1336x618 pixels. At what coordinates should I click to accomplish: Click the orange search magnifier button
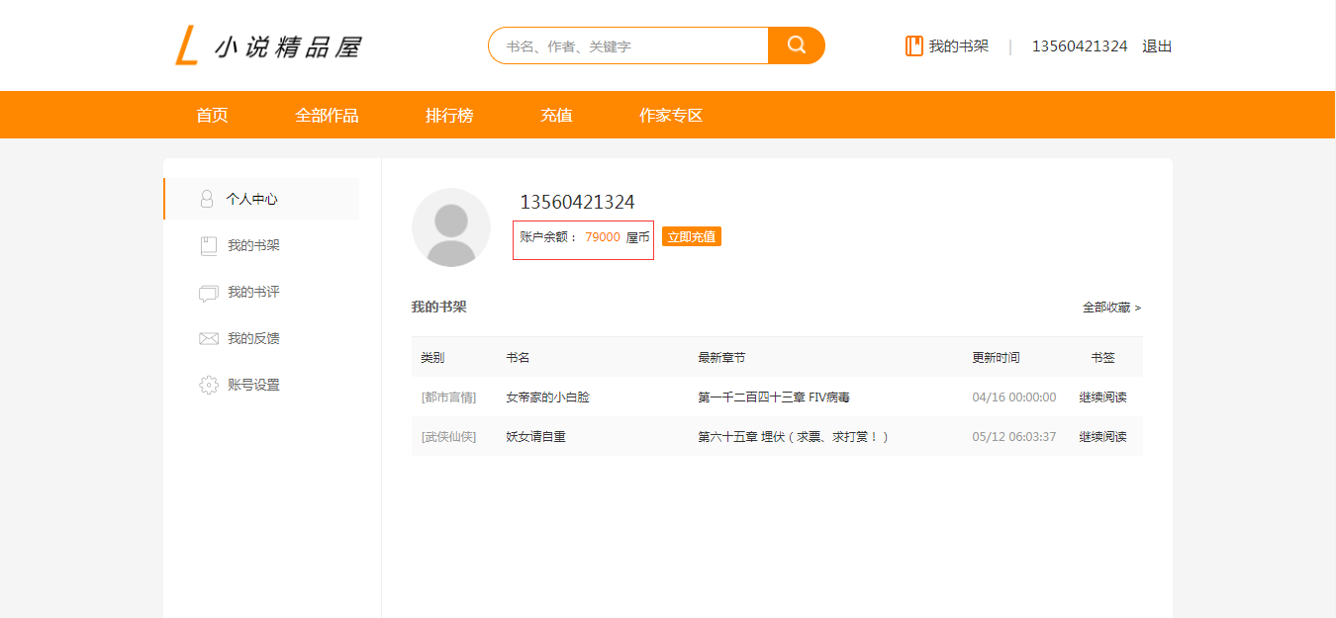point(796,45)
